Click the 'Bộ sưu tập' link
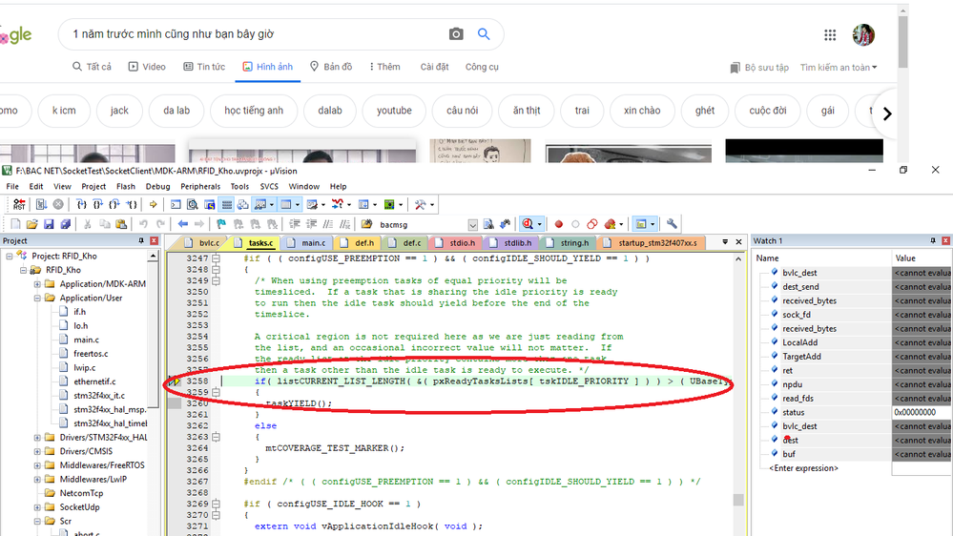Screen dimensions: 953x536 point(759,68)
